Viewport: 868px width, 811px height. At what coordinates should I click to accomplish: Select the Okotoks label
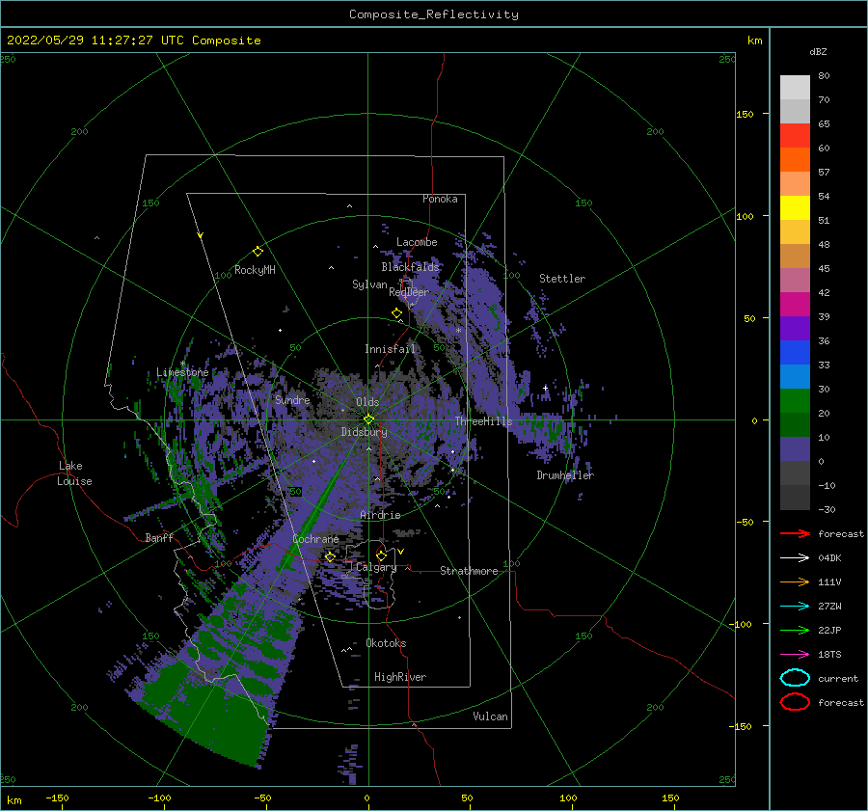click(x=386, y=643)
